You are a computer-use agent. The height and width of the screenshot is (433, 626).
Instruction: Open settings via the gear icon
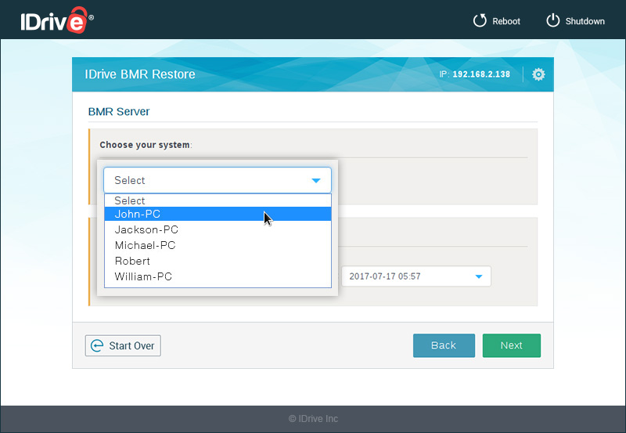538,74
